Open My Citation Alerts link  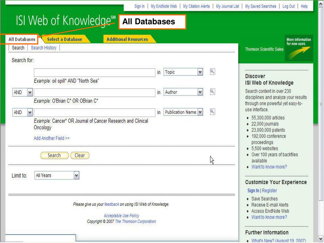(x=196, y=6)
